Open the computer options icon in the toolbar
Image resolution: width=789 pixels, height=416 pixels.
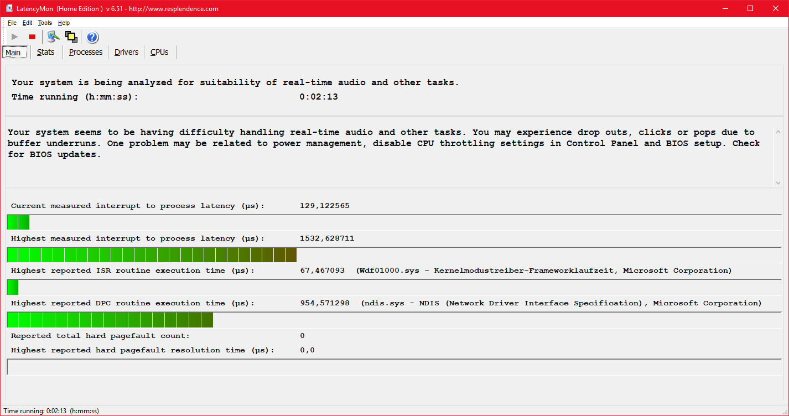[x=53, y=37]
